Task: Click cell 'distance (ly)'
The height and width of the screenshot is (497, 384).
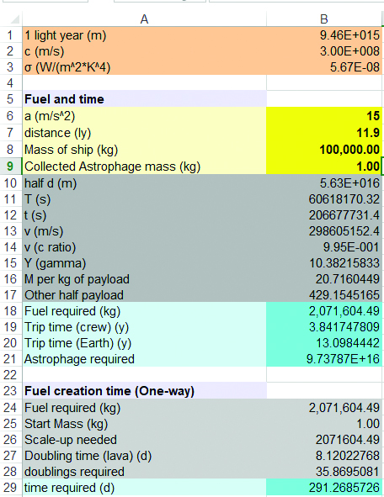Action: (144, 133)
